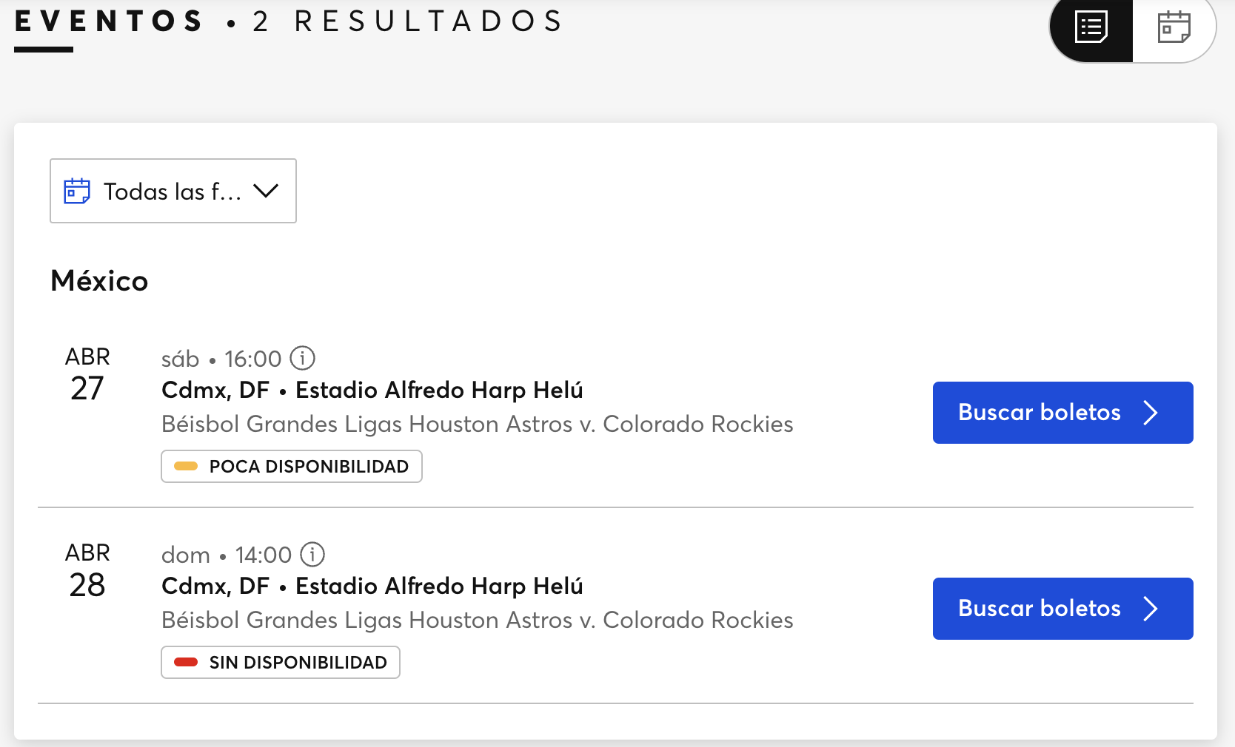Open Sunday Astros v. Rockies event title

[x=477, y=621]
